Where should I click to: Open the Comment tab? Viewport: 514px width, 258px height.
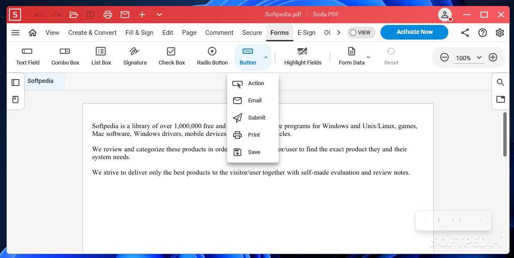click(x=219, y=33)
